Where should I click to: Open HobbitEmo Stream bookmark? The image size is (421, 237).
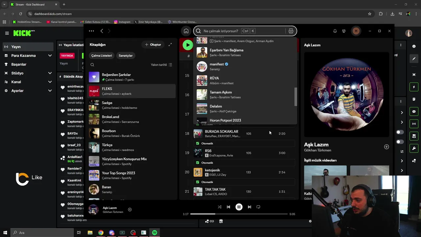[x=27, y=22]
